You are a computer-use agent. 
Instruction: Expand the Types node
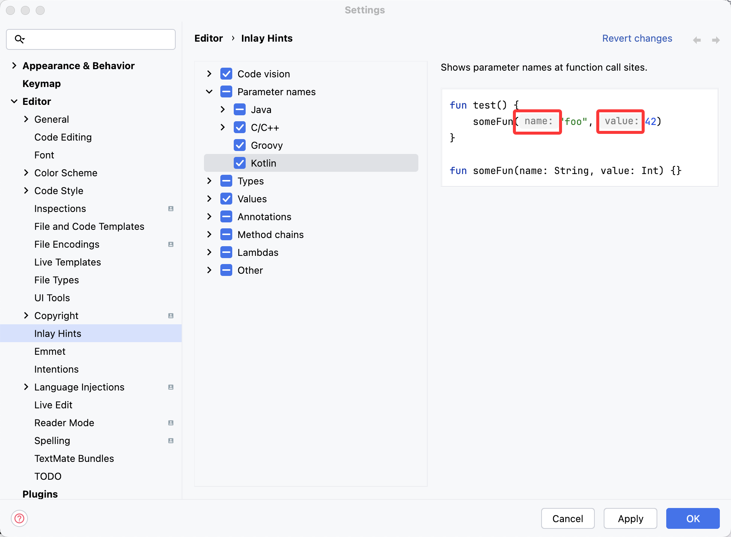(209, 181)
